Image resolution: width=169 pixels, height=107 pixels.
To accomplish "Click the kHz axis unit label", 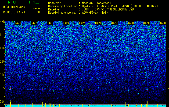I will click(x=2, y=22).
